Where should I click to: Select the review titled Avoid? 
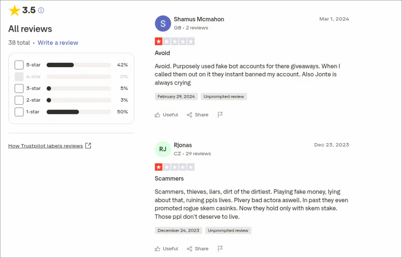pos(162,53)
